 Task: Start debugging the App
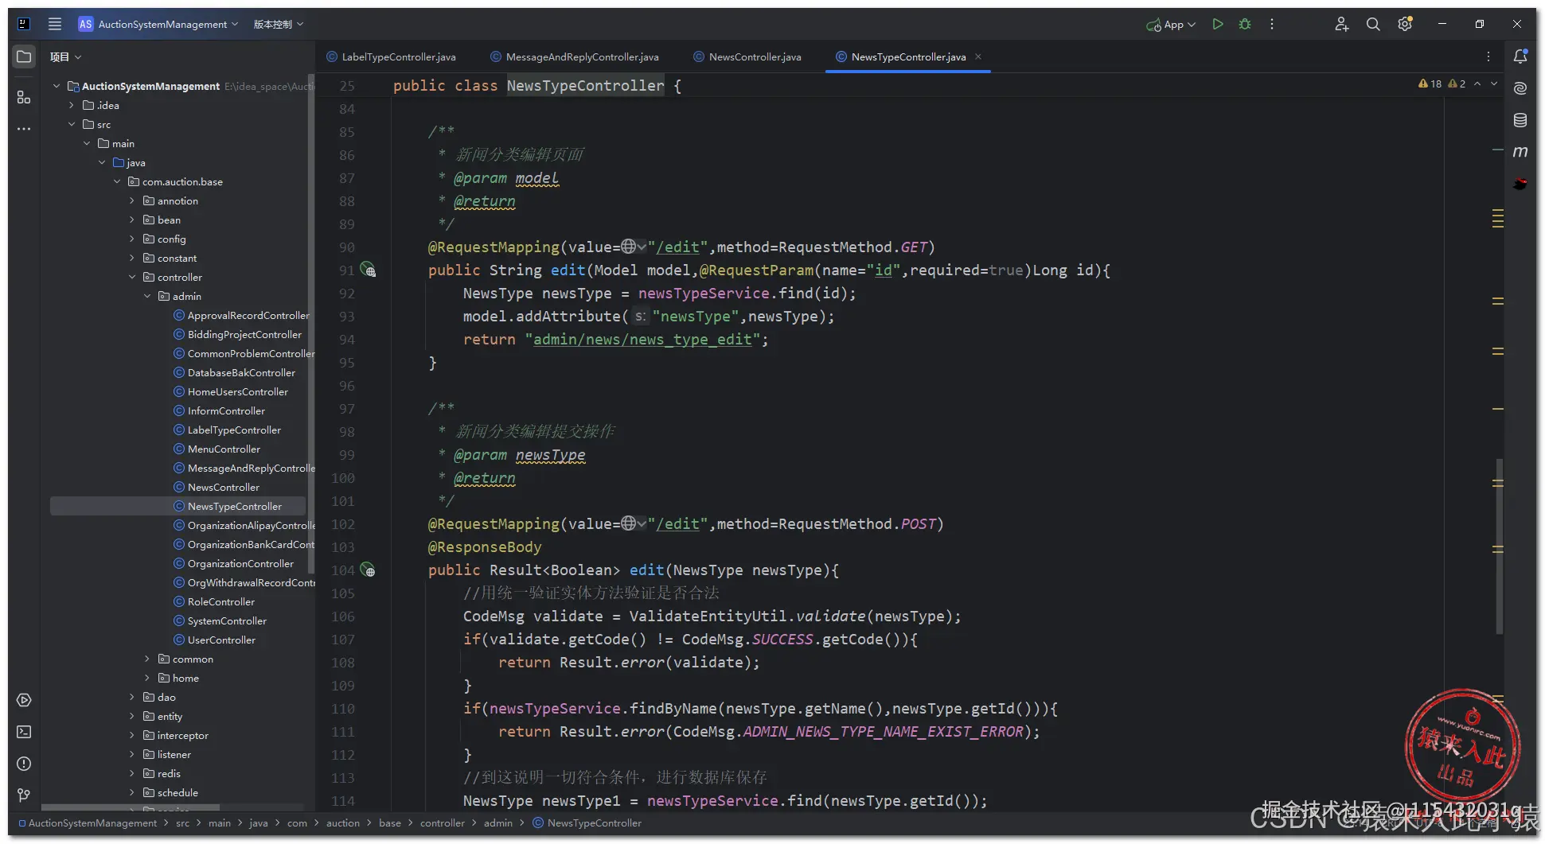pos(1245,24)
